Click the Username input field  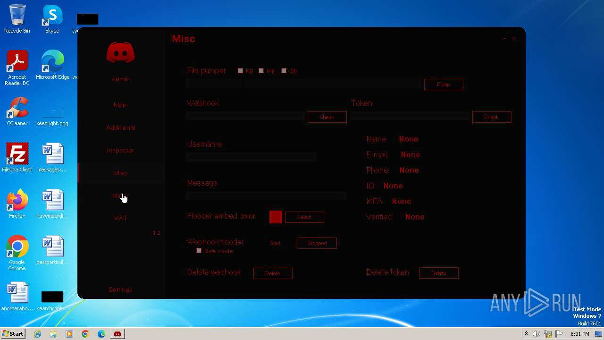pos(251,157)
